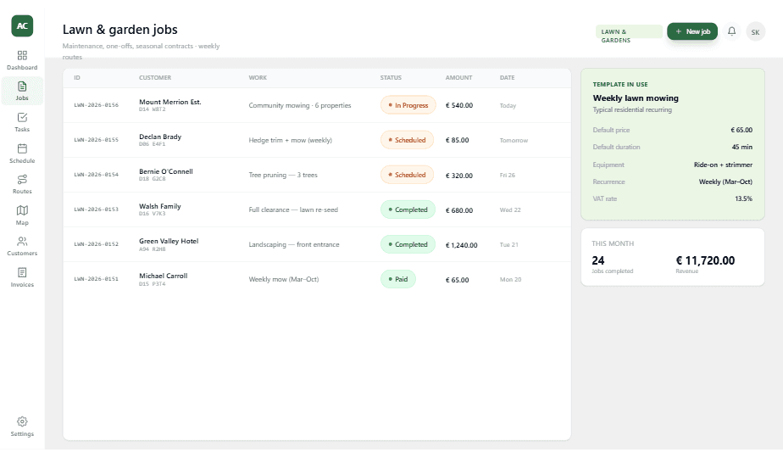Open the Settings gear icon
783x458 pixels.
point(22,422)
